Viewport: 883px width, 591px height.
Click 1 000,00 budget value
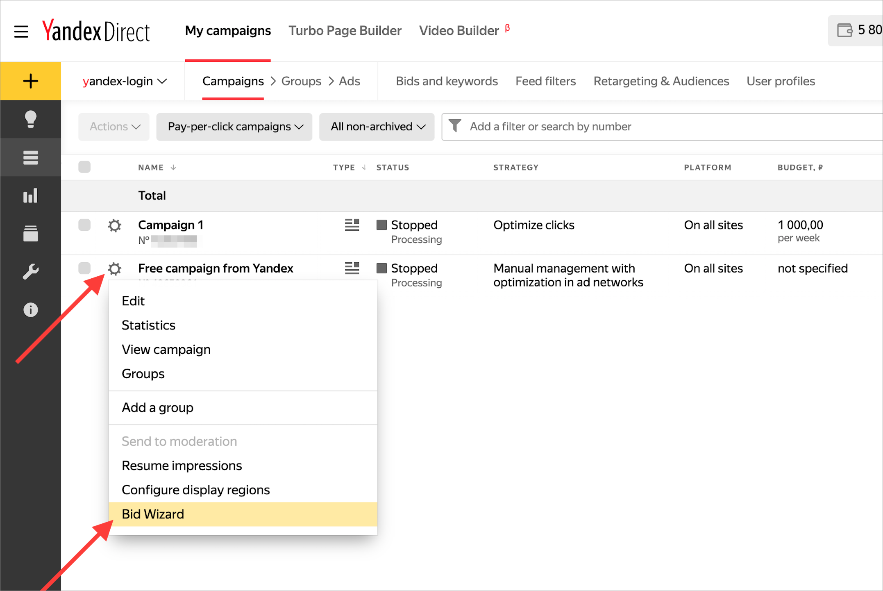pos(800,225)
